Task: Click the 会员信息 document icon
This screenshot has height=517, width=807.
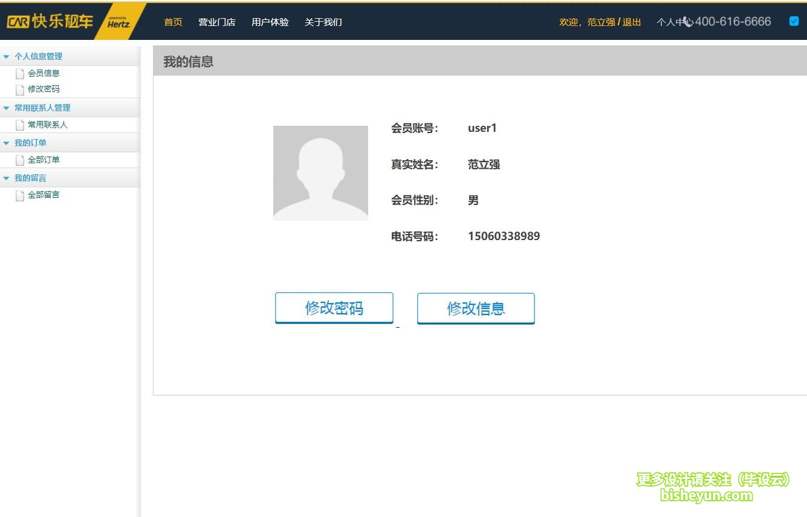Action: [x=20, y=73]
